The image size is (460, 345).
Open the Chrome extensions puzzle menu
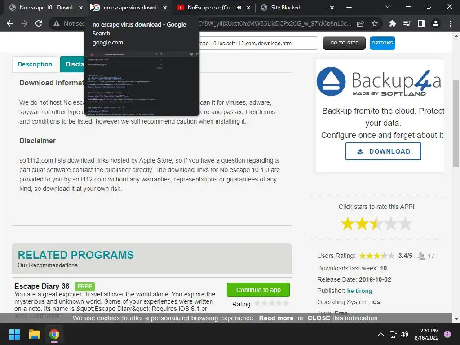click(392, 23)
